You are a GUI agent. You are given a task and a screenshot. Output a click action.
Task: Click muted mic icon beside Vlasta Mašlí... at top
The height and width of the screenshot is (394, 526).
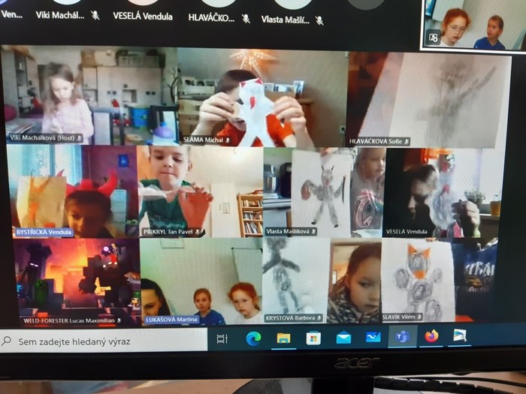pos(319,21)
